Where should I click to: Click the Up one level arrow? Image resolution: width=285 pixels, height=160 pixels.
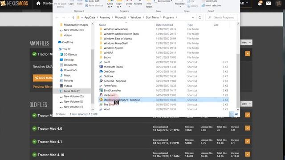(x=73, y=17)
